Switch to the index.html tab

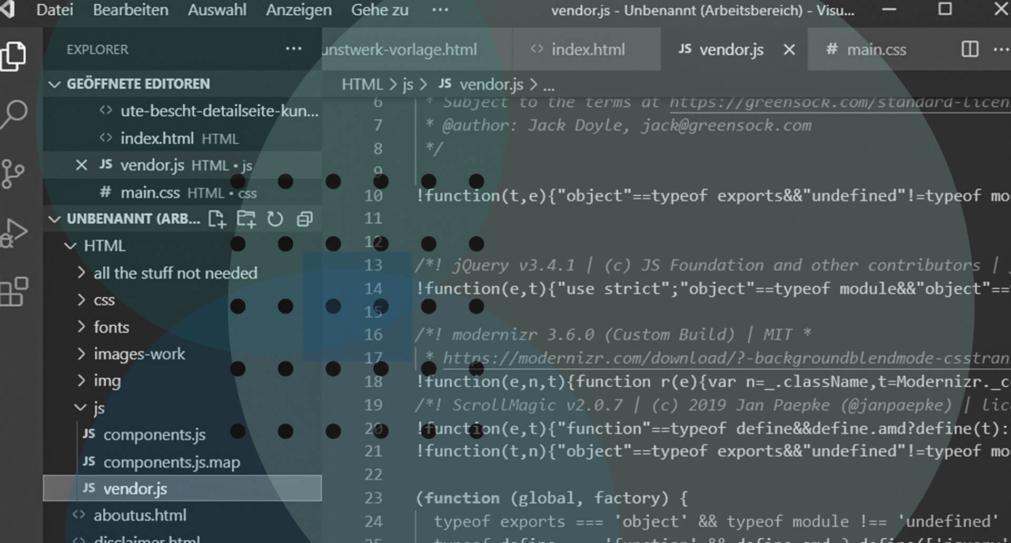tap(587, 49)
